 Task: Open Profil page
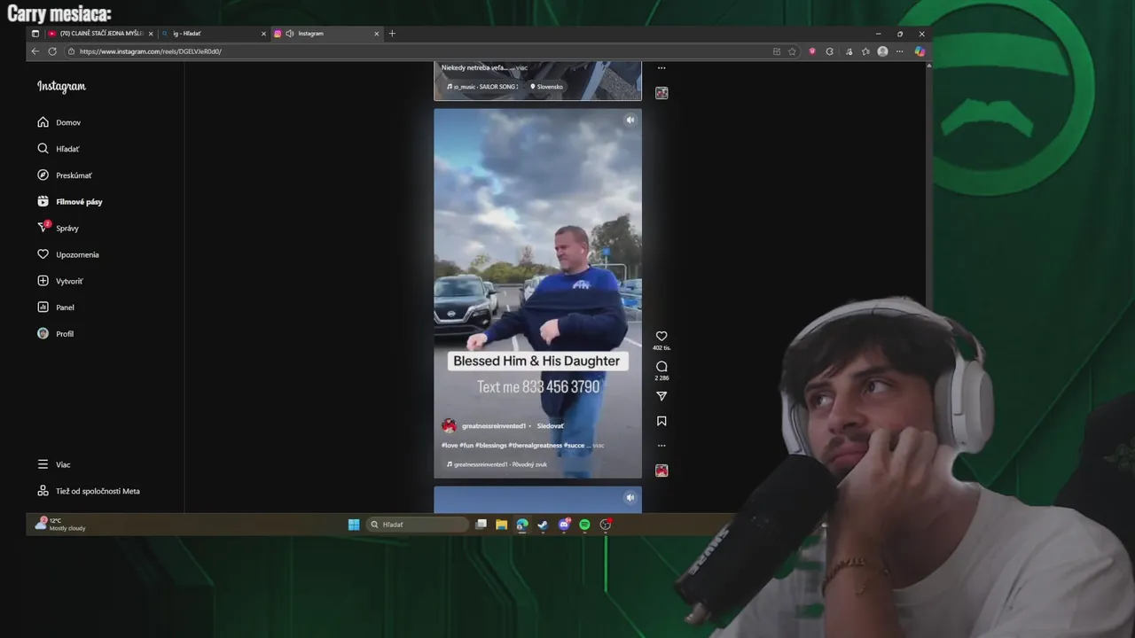click(x=56, y=334)
